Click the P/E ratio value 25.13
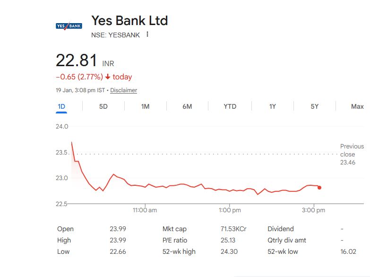 229,240
